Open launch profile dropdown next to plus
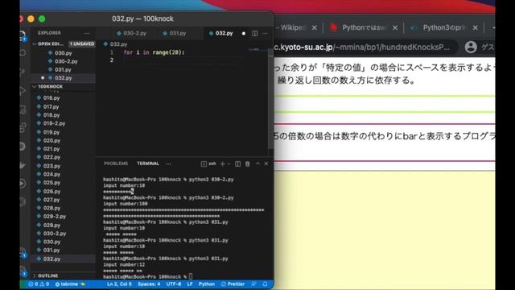 [x=229, y=164]
